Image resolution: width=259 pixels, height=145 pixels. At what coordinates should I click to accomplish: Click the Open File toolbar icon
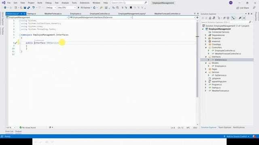pos(21,8)
